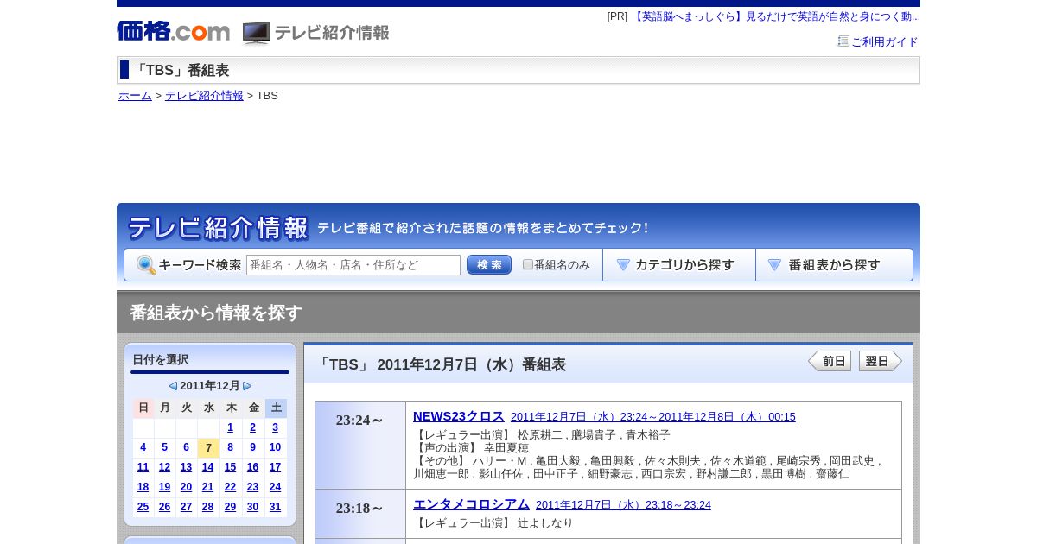
Task: Select December 11 in the calendar
Action: pos(143,467)
